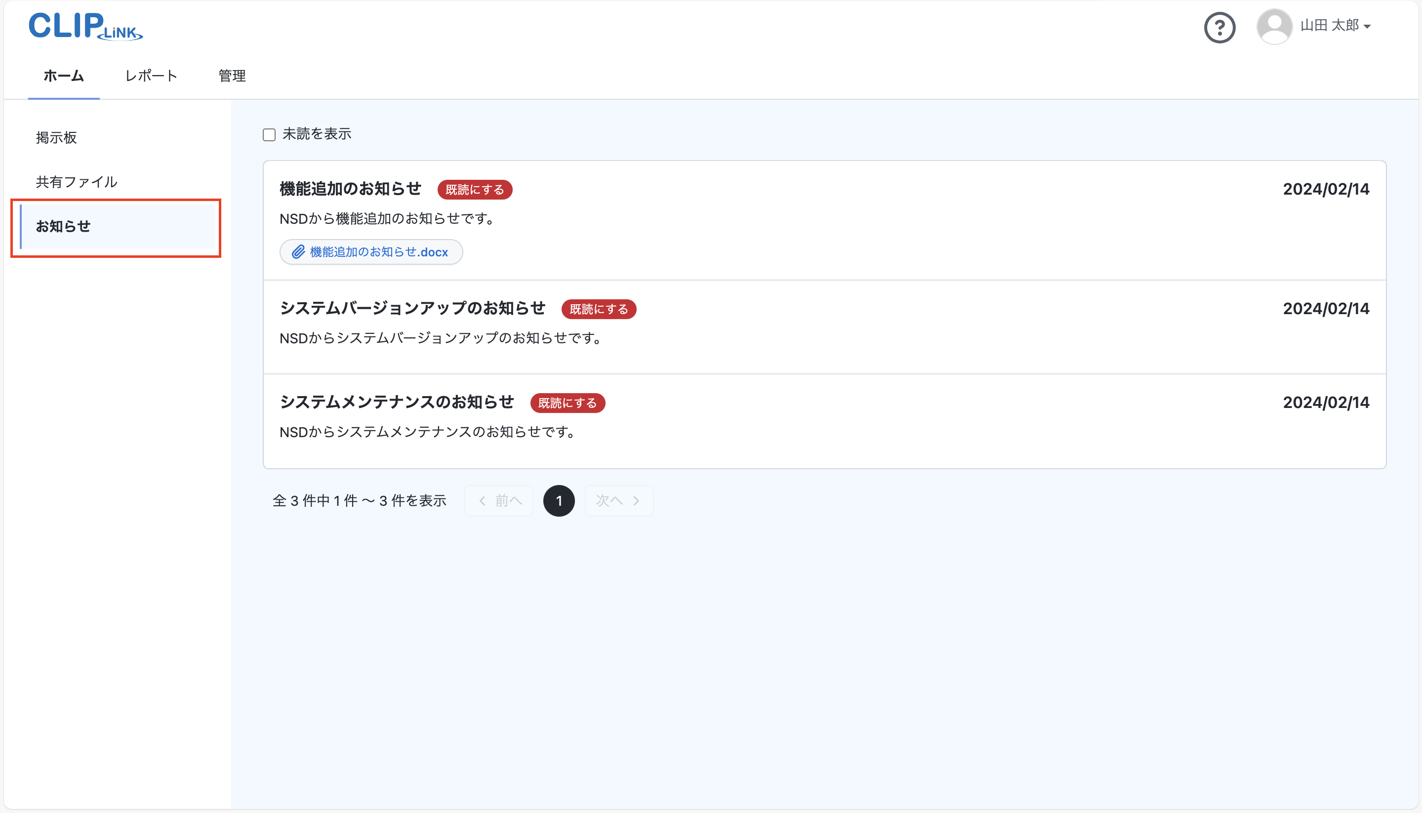Image resolution: width=1422 pixels, height=813 pixels.
Task: Open the 管理 tab
Action: tap(232, 76)
